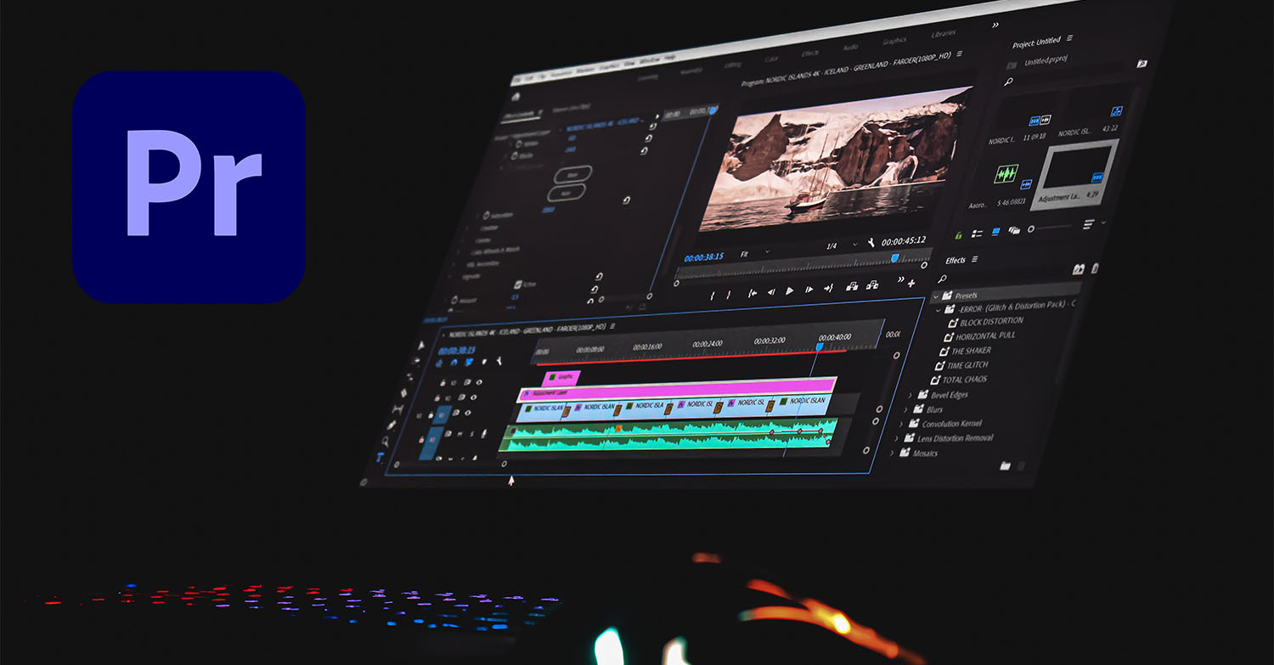1274x665 pixels.
Task: Switch to the Effects workspace tab
Action: point(809,53)
